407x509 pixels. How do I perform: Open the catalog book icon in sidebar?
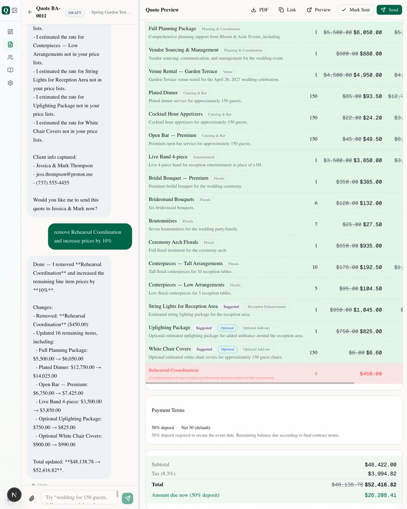[x=10, y=70]
